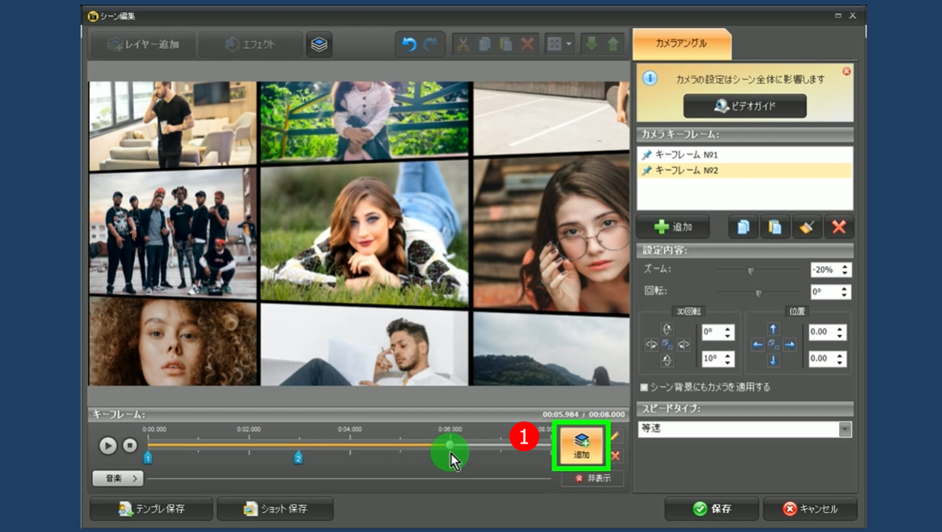Expand the grid alignment dropdown arrow

pyautogui.click(x=568, y=45)
